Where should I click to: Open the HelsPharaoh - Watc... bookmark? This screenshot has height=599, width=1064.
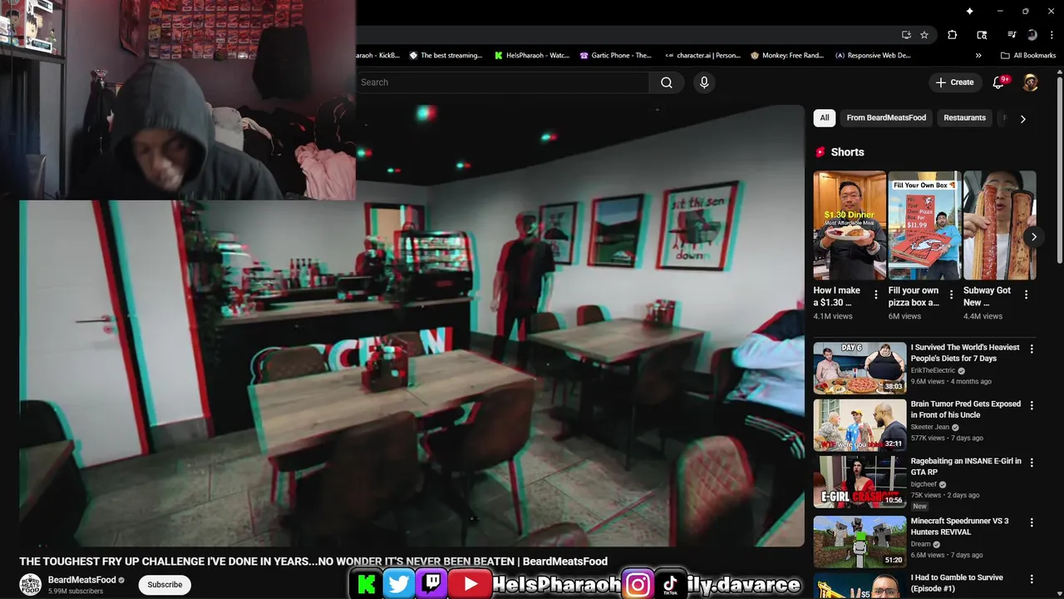click(x=532, y=56)
